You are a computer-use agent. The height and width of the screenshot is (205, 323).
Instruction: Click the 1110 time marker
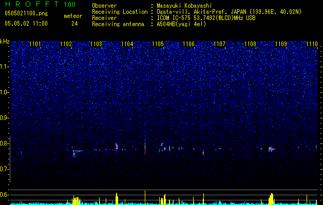[312, 44]
